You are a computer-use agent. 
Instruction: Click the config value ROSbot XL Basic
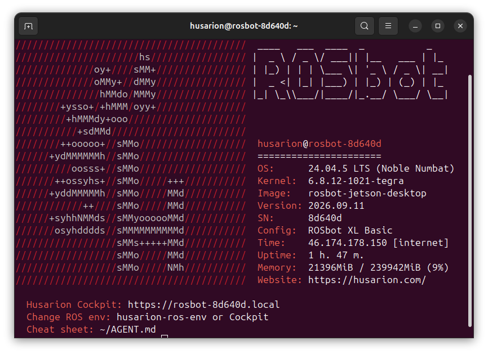pos(350,230)
